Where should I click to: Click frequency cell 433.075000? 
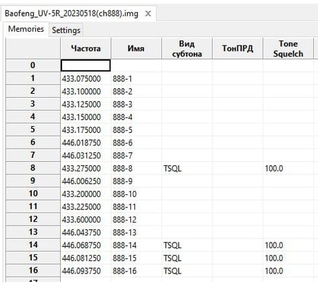click(x=86, y=79)
